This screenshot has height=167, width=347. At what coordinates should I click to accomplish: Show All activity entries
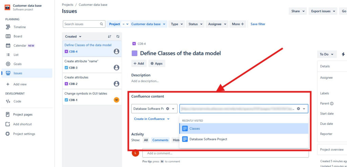[146, 140]
